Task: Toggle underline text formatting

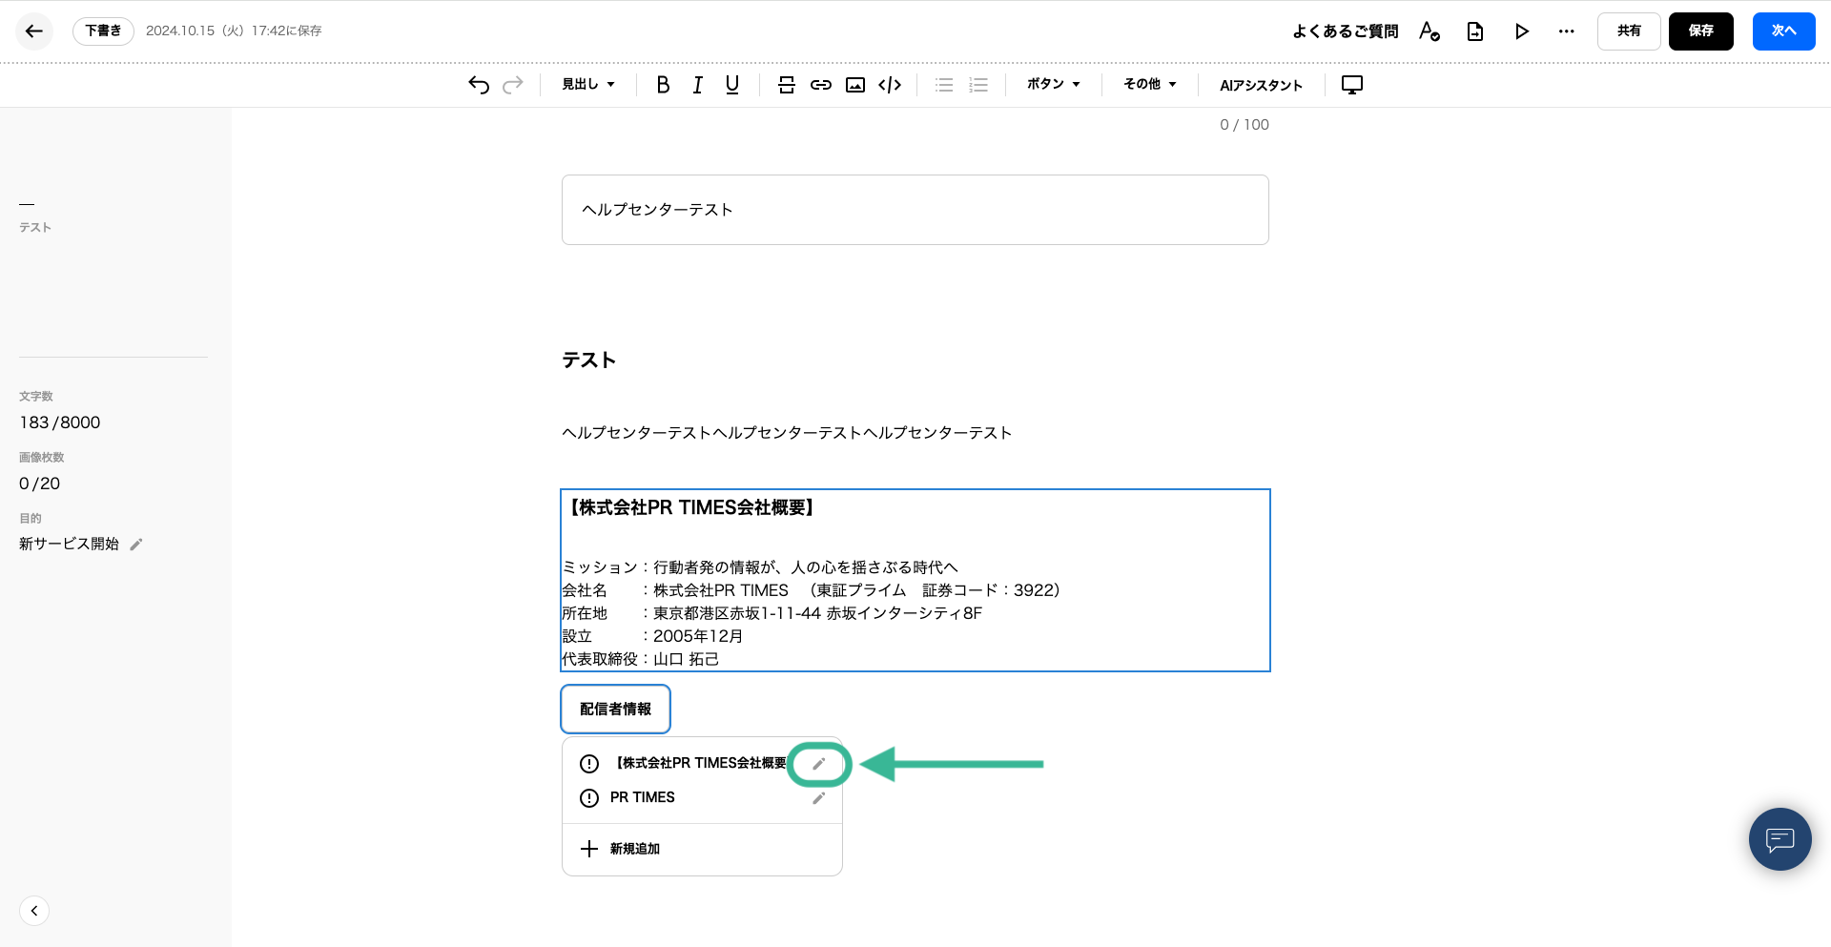Action: [x=731, y=85]
